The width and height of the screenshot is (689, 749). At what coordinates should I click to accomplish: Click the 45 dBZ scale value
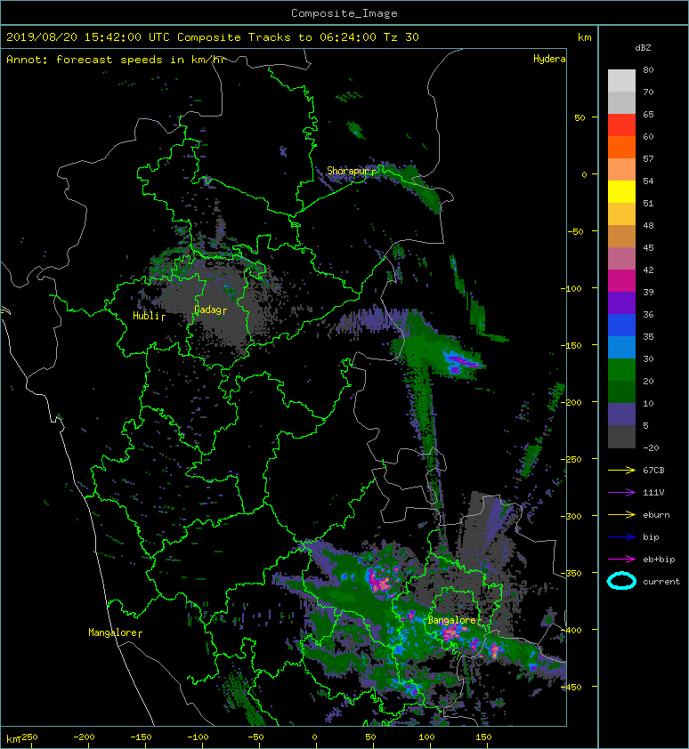click(648, 247)
